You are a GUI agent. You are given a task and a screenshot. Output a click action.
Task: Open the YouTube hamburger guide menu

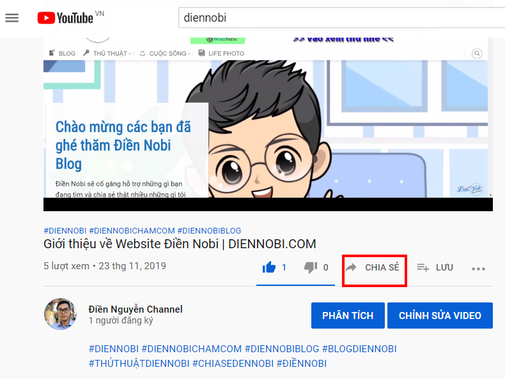[x=12, y=18]
